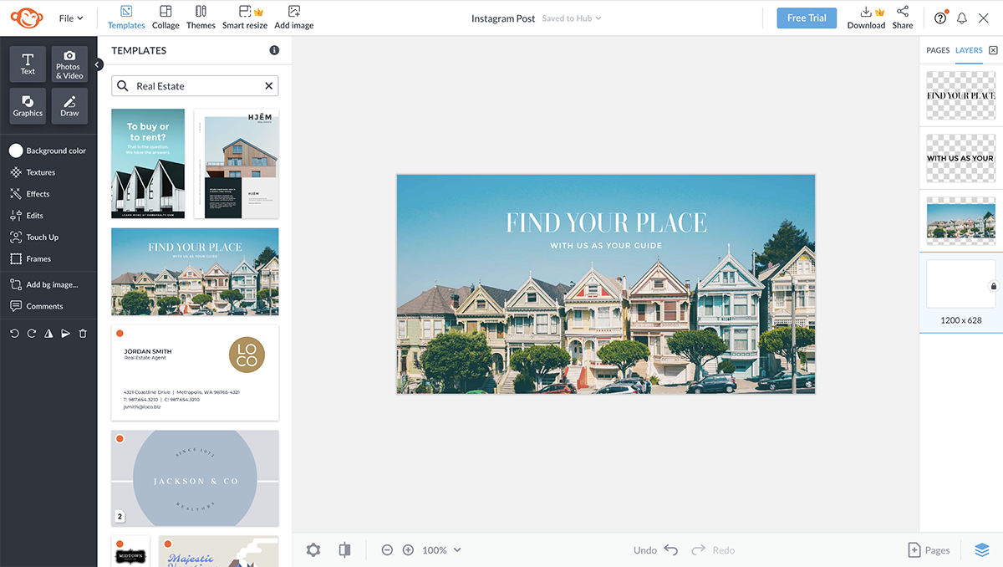Open the Graphics tool
This screenshot has height=567, width=1003.
click(x=28, y=106)
